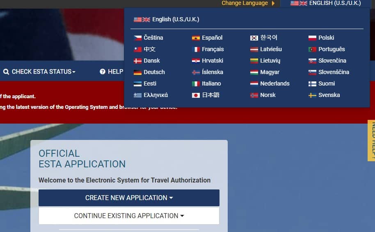
Task: Switch language to Suomi
Action: pos(322,83)
